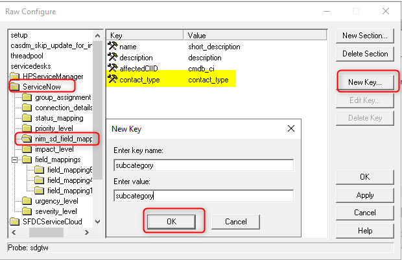This screenshot has height=260, width=402.
Task: Click the highlighted contact_type value cell
Action: [208, 80]
